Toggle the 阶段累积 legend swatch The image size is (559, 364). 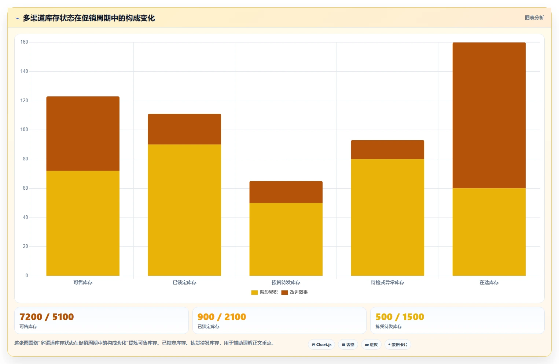[x=254, y=292]
